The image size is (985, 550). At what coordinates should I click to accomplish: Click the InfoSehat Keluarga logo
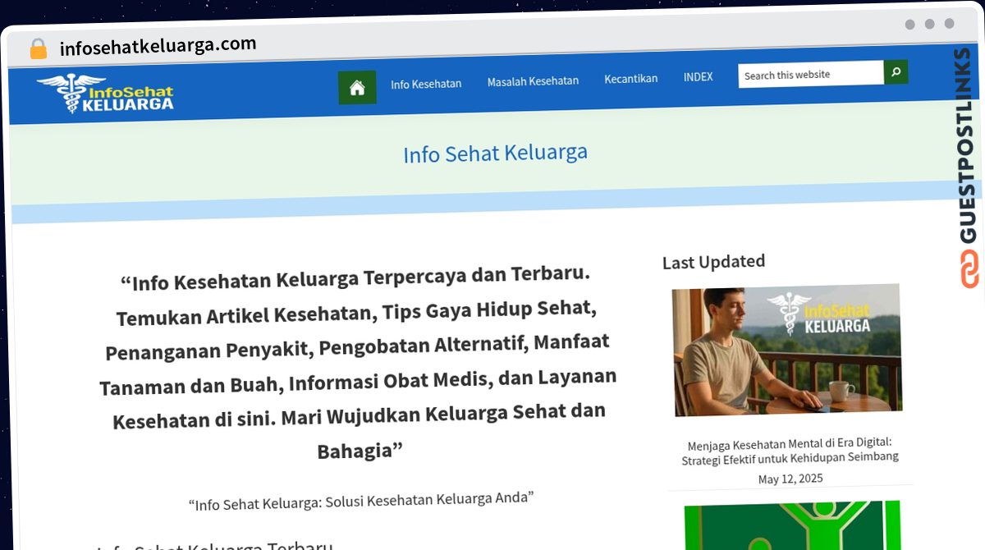tap(105, 93)
